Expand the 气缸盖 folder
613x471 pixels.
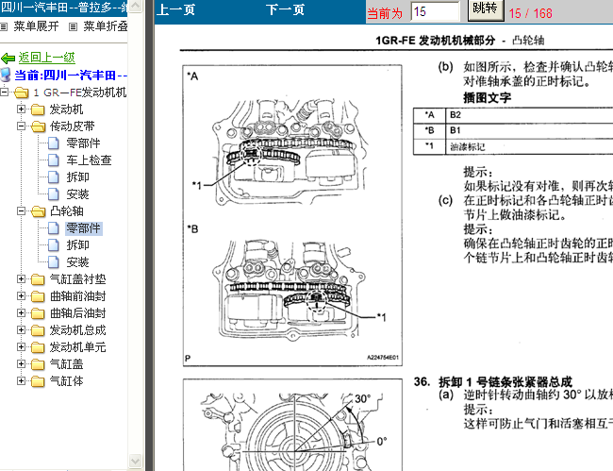pos(21,363)
